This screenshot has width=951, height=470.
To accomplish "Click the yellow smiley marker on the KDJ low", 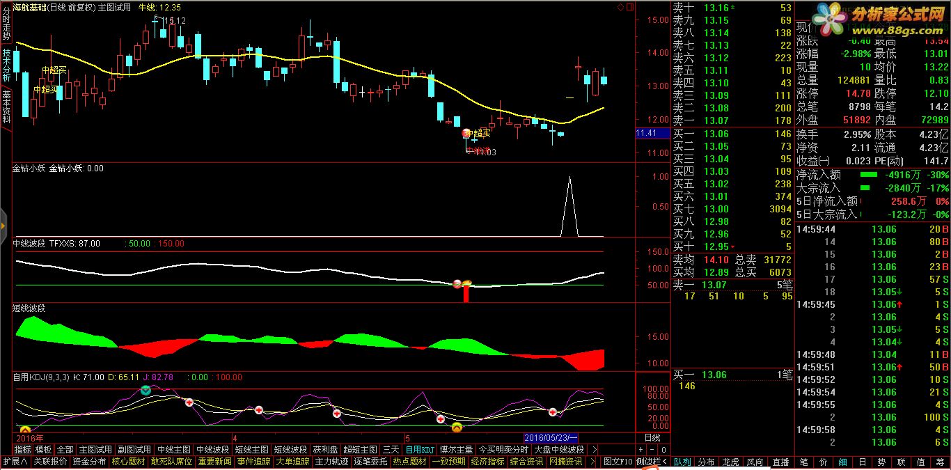I will pos(457,427).
